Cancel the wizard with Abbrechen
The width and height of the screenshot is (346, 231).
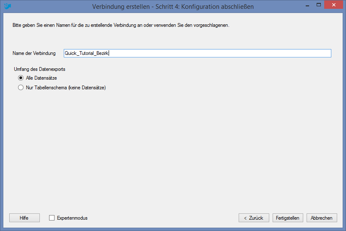[322, 218]
